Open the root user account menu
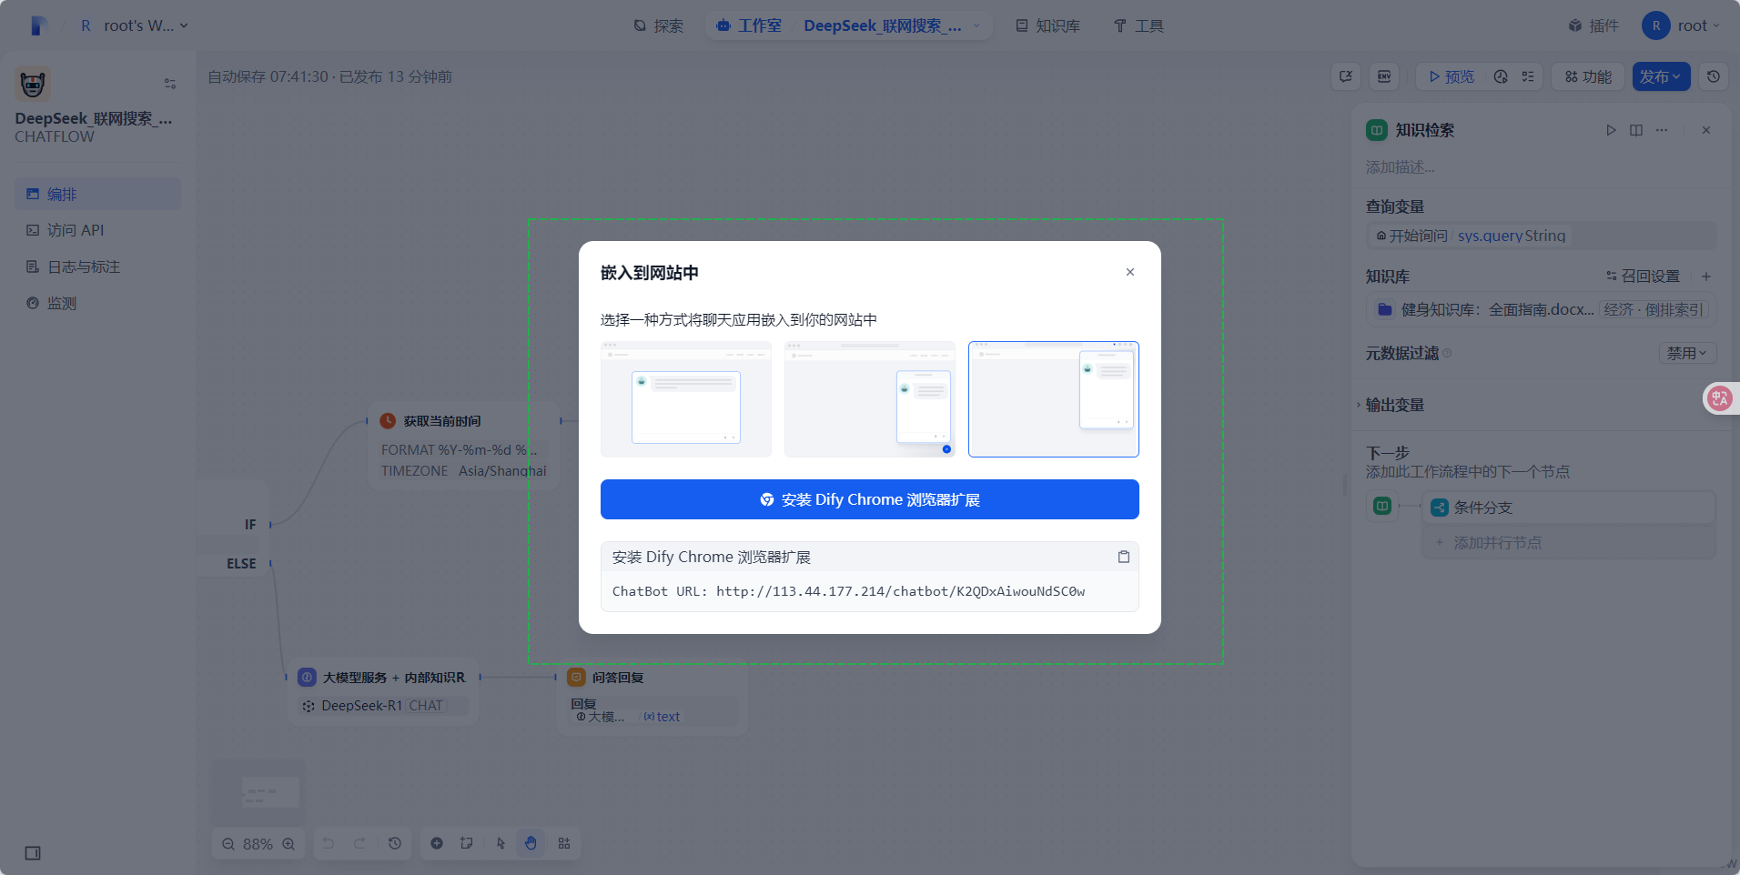 pos(1682,25)
